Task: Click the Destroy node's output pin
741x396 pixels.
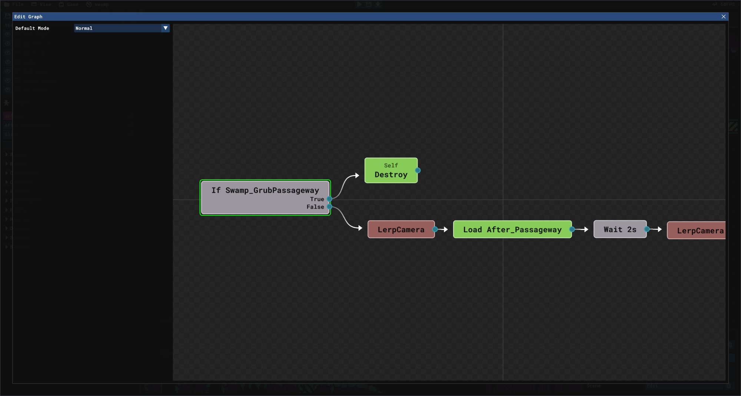Action: click(418, 170)
